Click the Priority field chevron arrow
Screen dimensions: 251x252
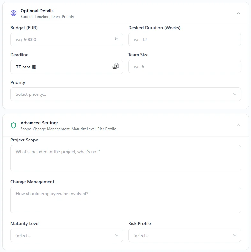[235, 94]
